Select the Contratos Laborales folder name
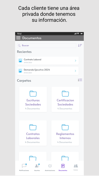Screen dimensions: 99x176 pos(33,136)
